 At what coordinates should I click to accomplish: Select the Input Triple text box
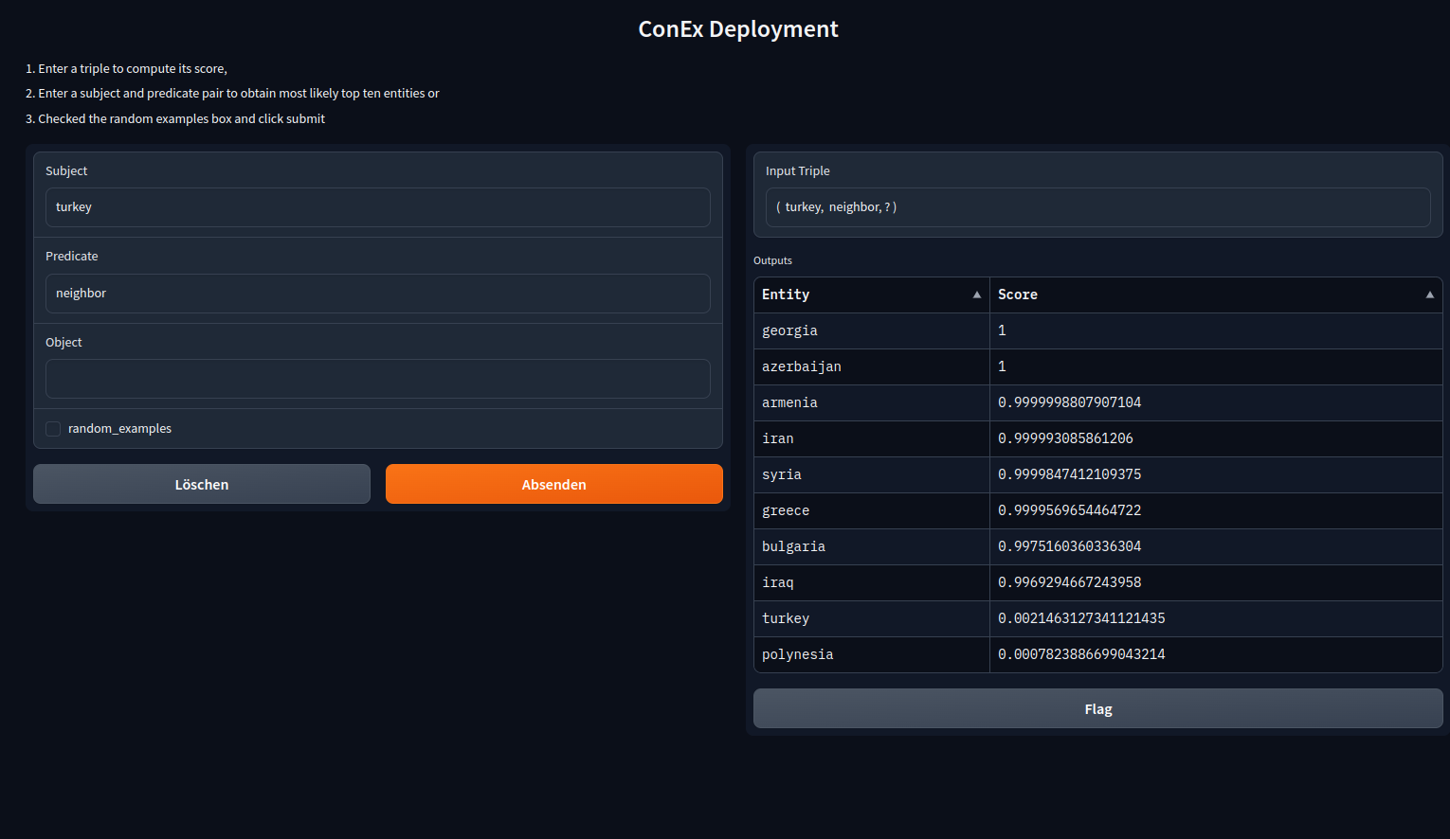1098,207
